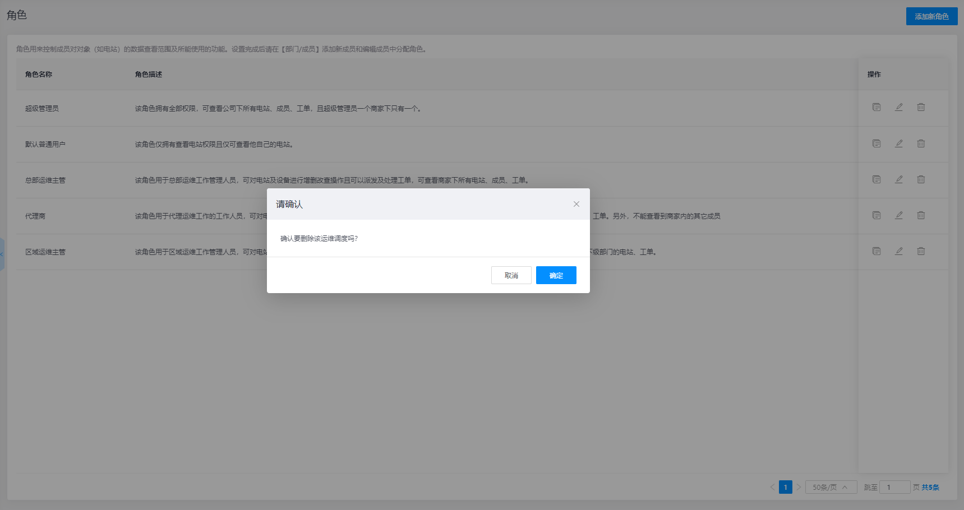Go to the next page arrow
The image size is (964, 510).
click(x=799, y=487)
